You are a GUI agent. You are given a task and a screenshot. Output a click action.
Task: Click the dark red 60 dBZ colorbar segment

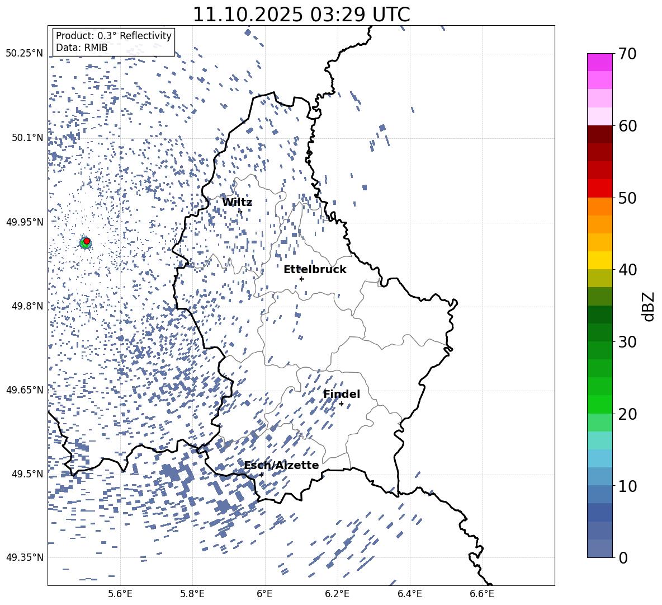[600, 134]
